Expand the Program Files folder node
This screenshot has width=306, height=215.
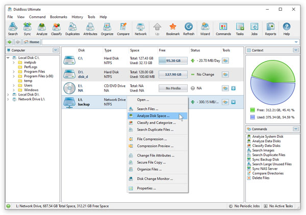[x=14, y=72]
